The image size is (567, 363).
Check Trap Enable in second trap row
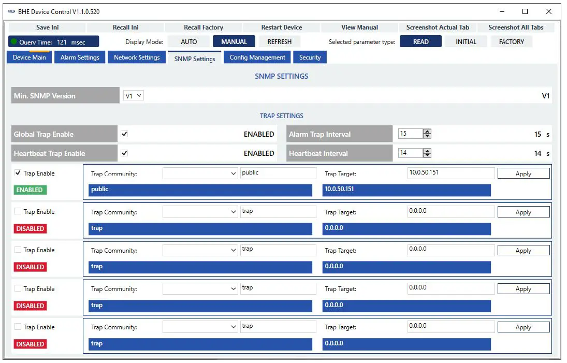[x=18, y=211]
